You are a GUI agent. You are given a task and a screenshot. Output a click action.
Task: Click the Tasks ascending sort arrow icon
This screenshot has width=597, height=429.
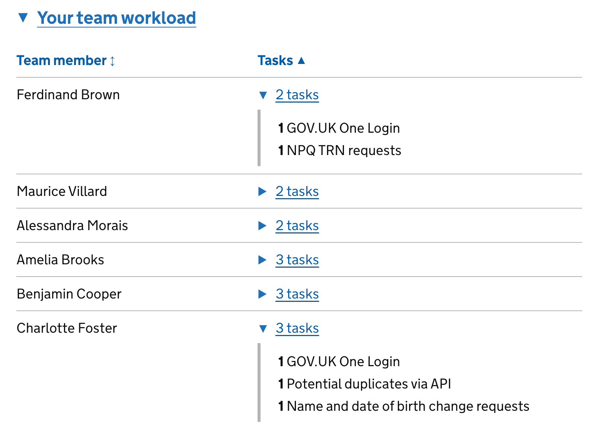301,60
